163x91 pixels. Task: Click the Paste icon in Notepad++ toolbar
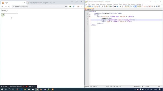coord(107,7)
